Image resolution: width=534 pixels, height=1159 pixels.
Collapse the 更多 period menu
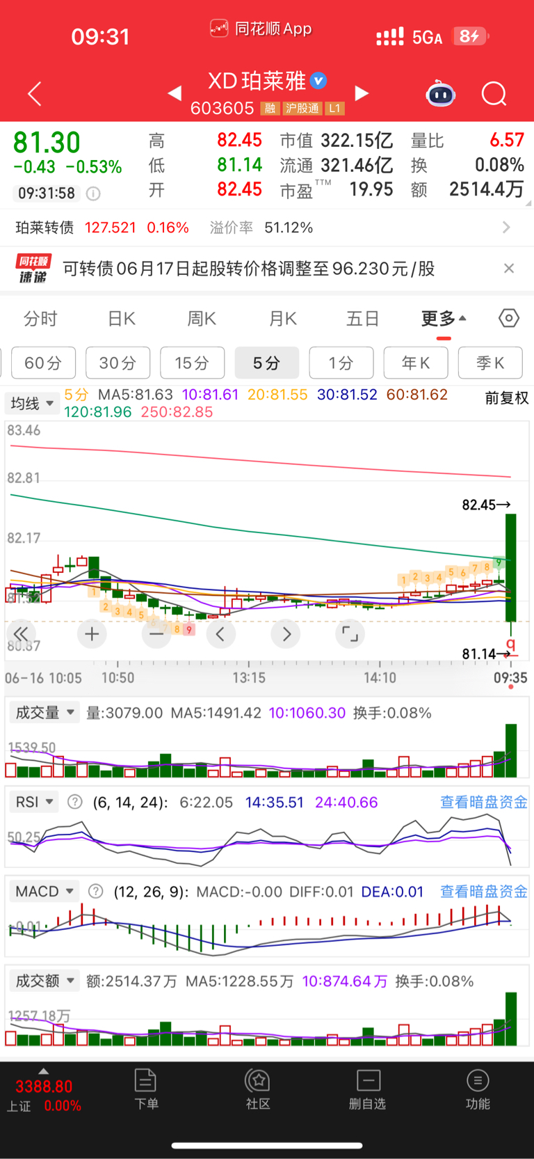pos(444,319)
